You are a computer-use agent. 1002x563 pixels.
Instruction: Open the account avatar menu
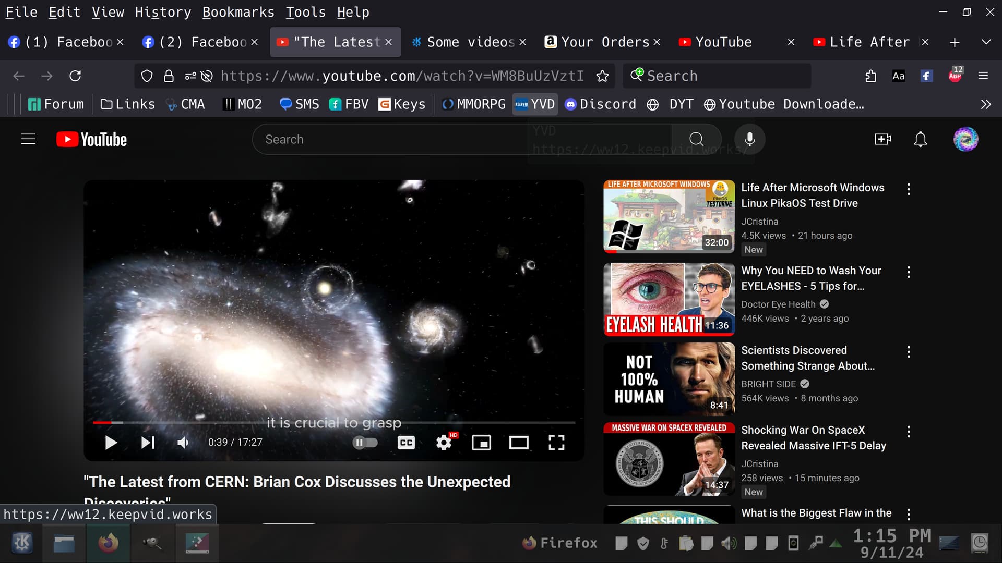[965, 139]
